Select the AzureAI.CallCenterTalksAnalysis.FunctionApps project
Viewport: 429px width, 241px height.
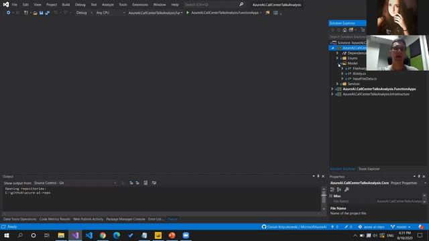379,89
